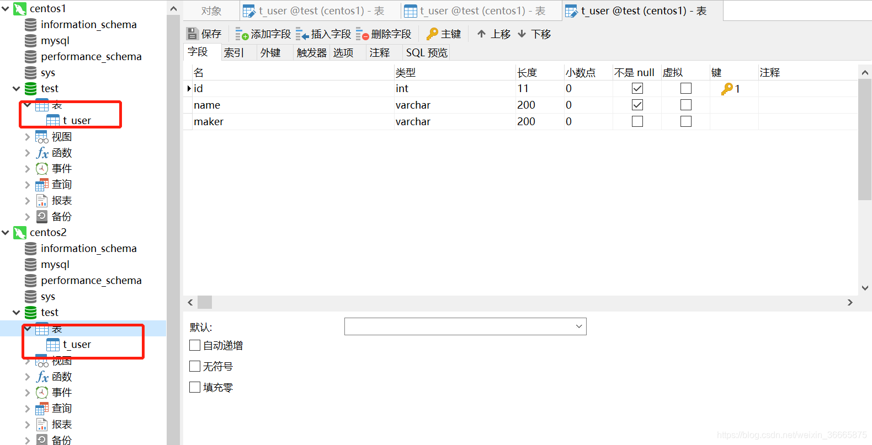Image resolution: width=872 pixels, height=445 pixels.
Task: Click the Views (视图) icon under centos1
Action: tap(42, 136)
